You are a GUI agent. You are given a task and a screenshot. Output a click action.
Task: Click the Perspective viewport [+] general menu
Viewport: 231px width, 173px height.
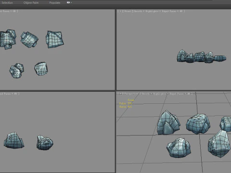pyautogui.click(x=120, y=94)
